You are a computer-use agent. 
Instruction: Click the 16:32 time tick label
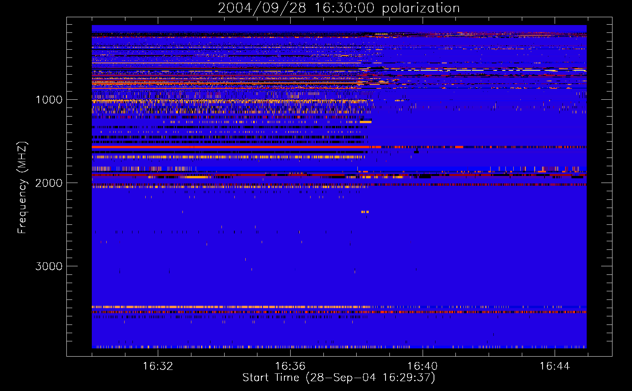click(158, 366)
